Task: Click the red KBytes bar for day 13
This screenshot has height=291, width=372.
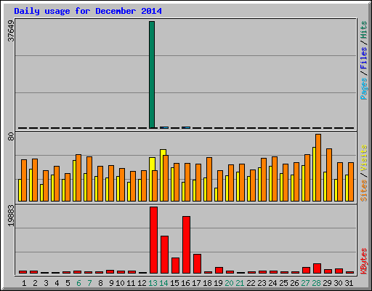Action: 153,240
